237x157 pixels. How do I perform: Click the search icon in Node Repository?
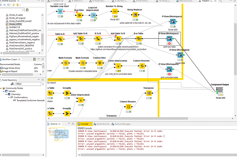click(12, 84)
